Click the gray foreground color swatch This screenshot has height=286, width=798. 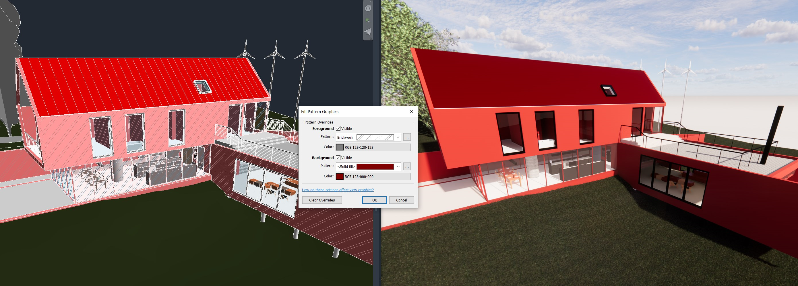[340, 147]
